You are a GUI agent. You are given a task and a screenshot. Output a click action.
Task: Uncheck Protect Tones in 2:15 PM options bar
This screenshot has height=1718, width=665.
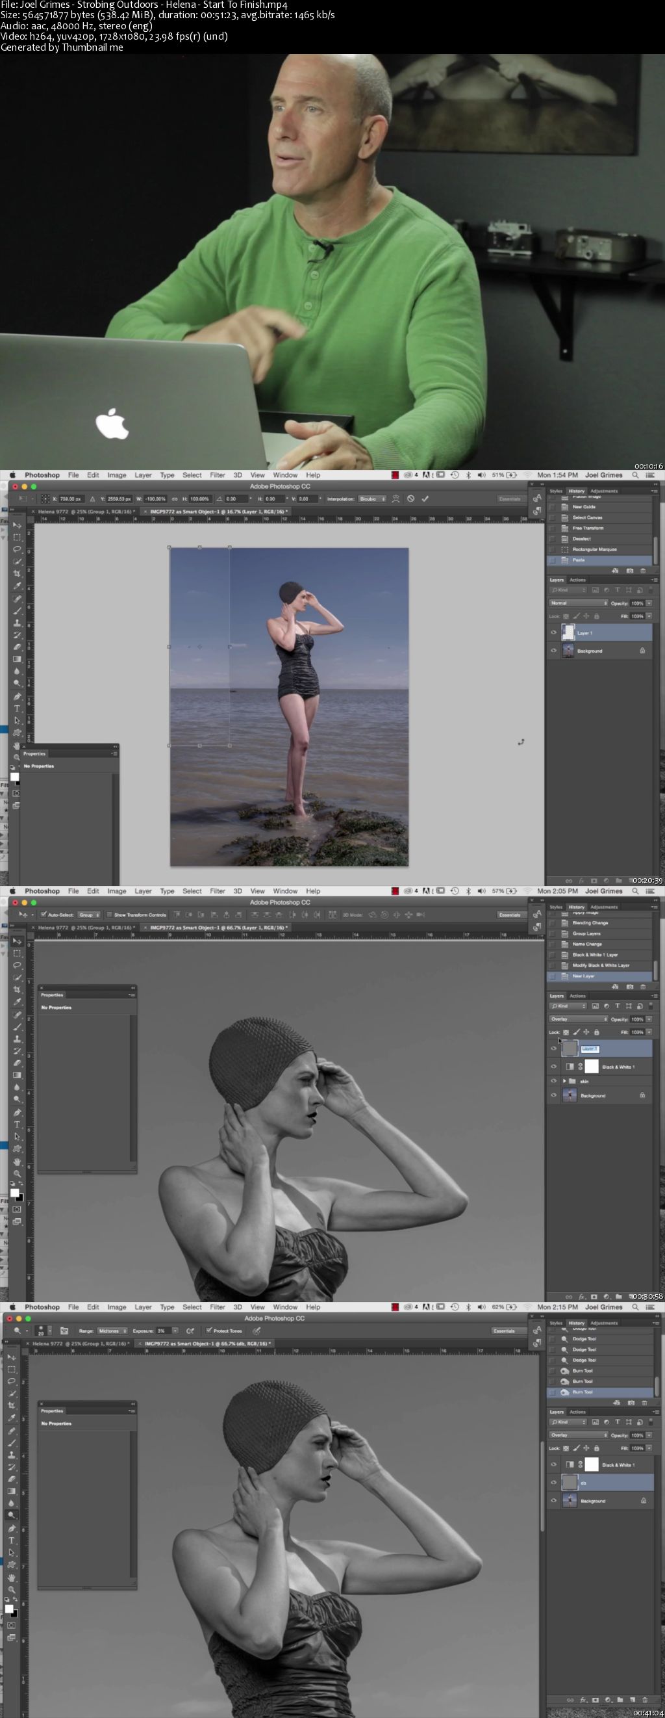(x=208, y=1331)
